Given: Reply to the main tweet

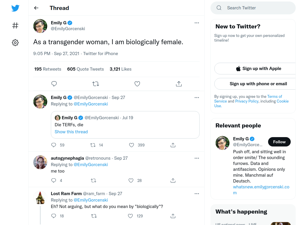Looking at the screenshot, I should click(54, 84).
